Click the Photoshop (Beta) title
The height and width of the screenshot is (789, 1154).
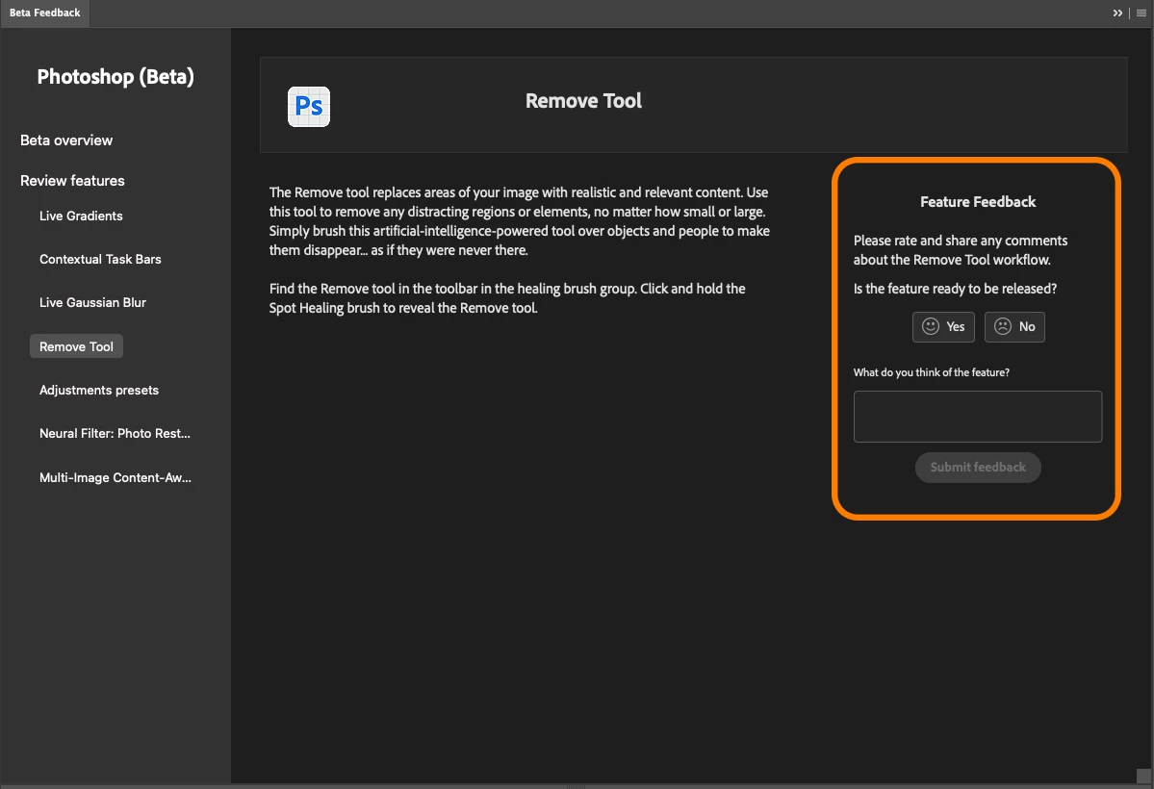click(115, 77)
